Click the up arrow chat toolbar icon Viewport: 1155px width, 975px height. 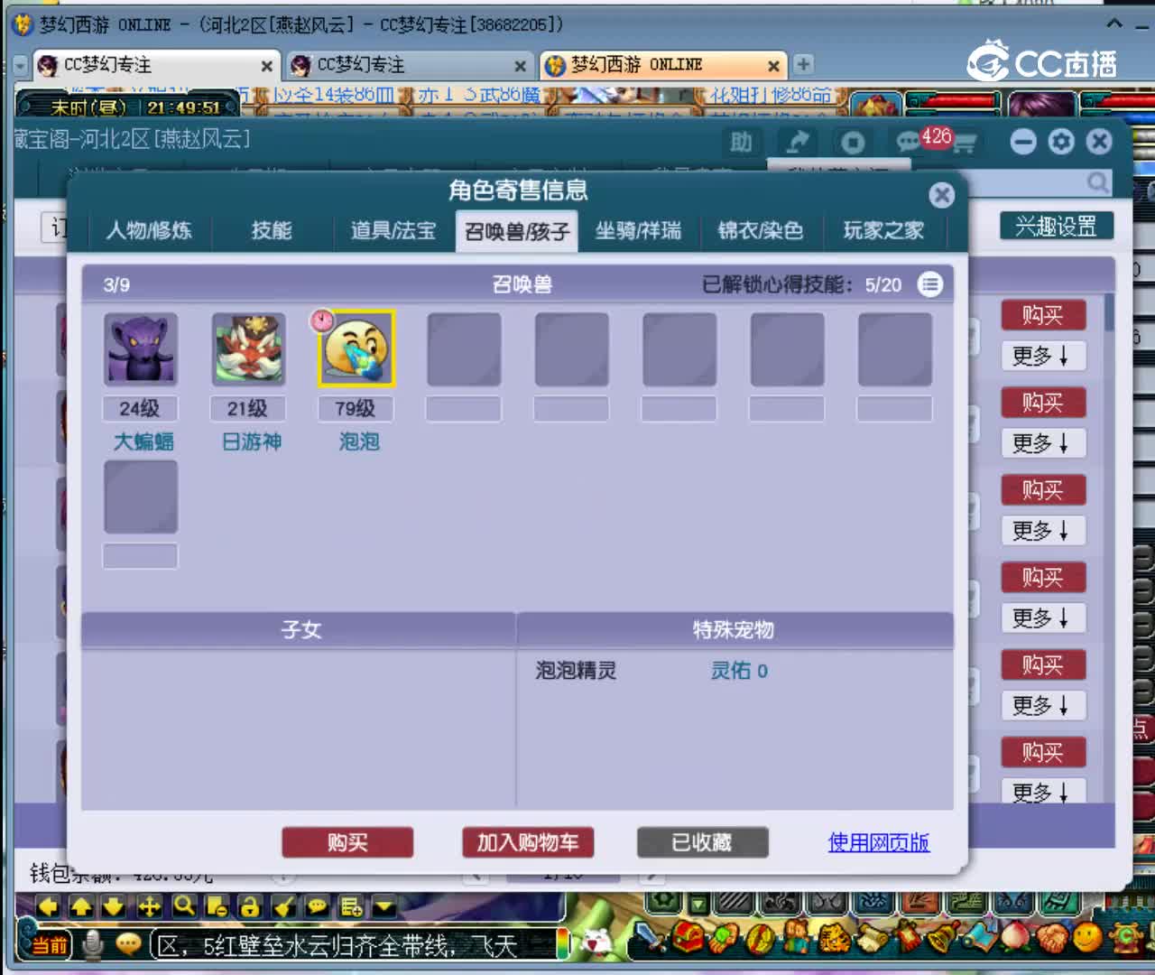81,906
